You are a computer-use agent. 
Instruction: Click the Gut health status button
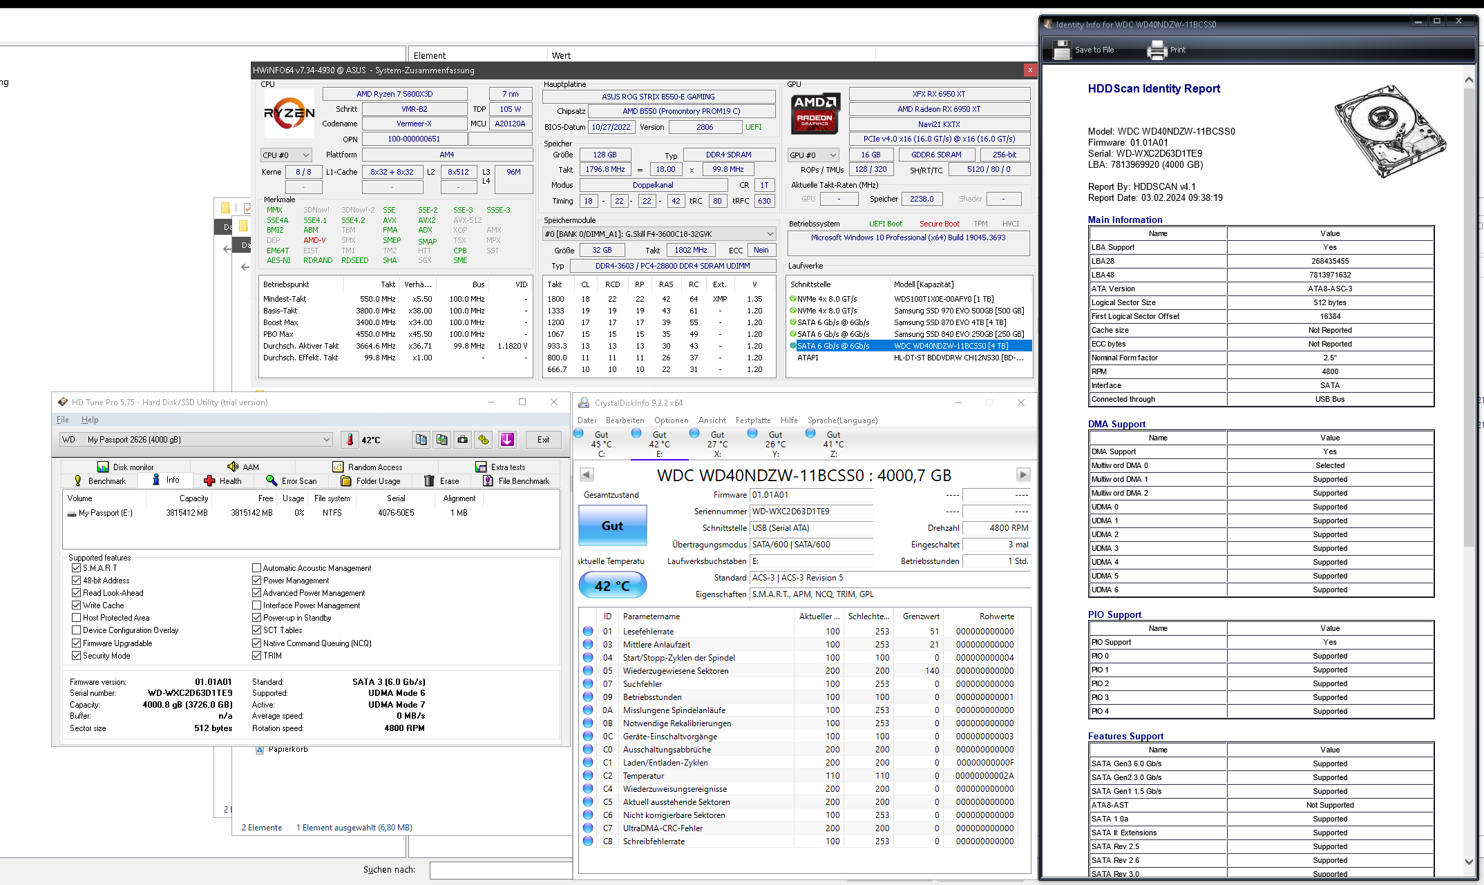tap(612, 526)
